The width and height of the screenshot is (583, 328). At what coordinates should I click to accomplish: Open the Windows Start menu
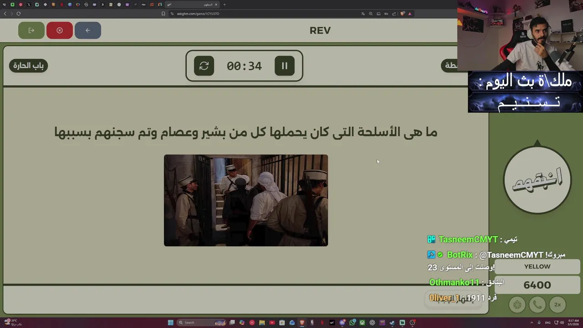[x=170, y=323]
